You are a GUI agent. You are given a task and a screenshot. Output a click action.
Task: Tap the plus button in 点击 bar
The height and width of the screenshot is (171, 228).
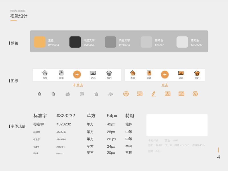point(165,74)
